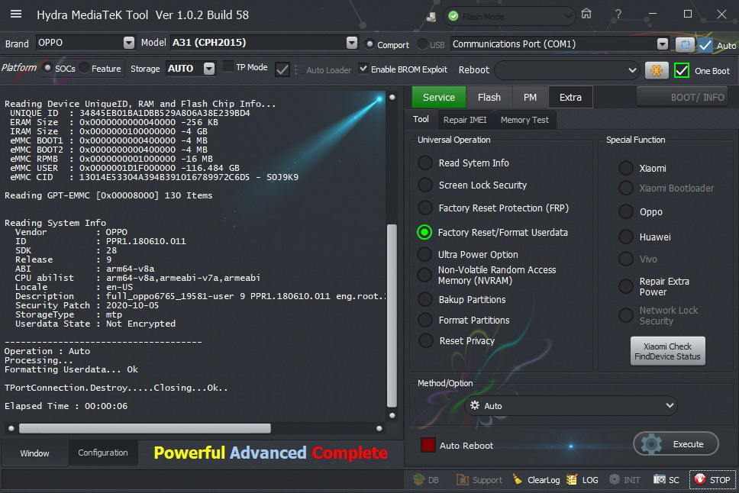Click the home icon in title bar
The width and height of the screenshot is (739, 493).
pyautogui.click(x=586, y=14)
